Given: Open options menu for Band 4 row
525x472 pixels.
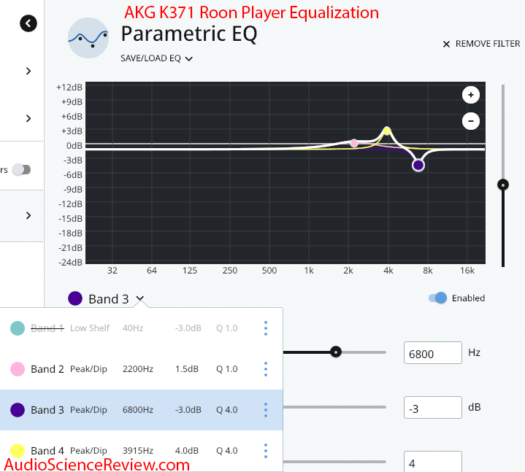Looking at the screenshot, I should (266, 451).
